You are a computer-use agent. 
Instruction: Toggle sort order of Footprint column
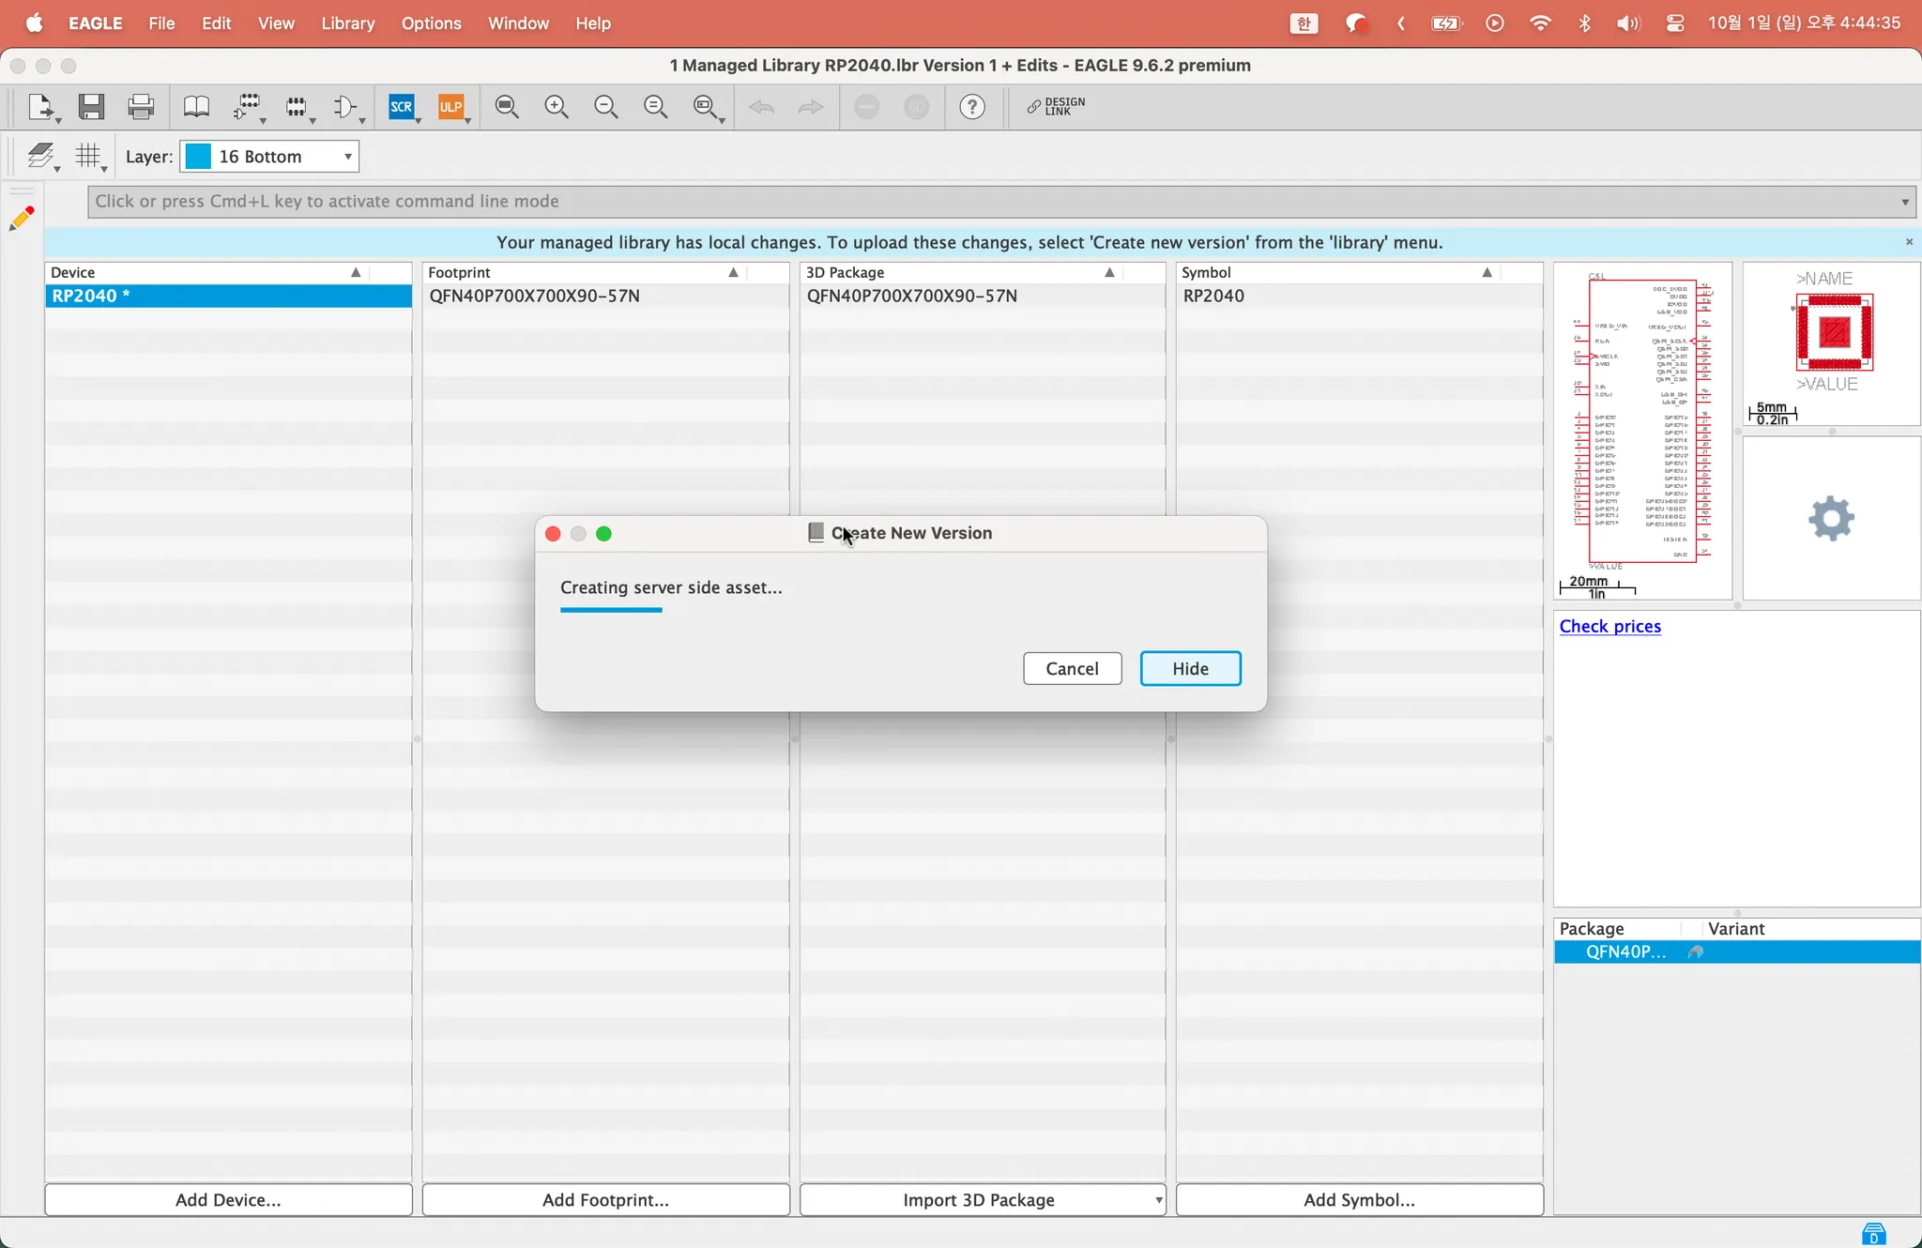coord(733,272)
